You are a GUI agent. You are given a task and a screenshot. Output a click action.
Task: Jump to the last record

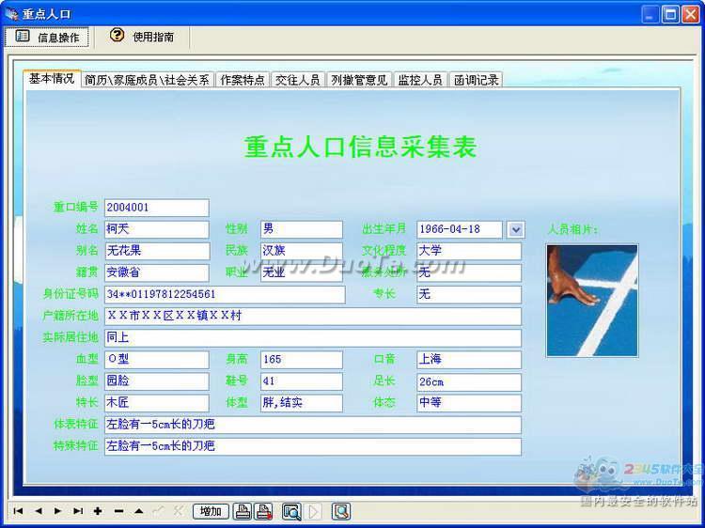78,511
